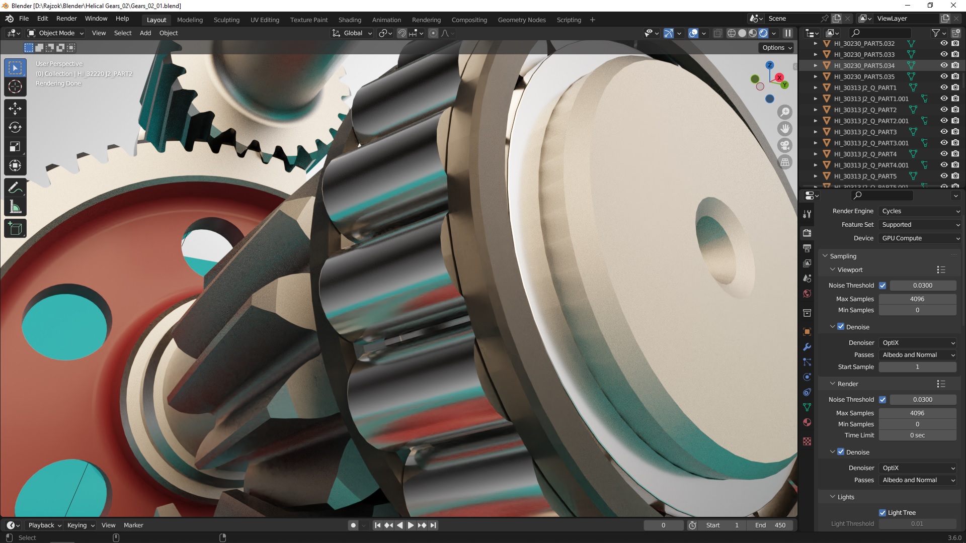This screenshot has width=966, height=543.
Task: Adjust Render Time Limit 0 sec field
Action: (x=917, y=435)
